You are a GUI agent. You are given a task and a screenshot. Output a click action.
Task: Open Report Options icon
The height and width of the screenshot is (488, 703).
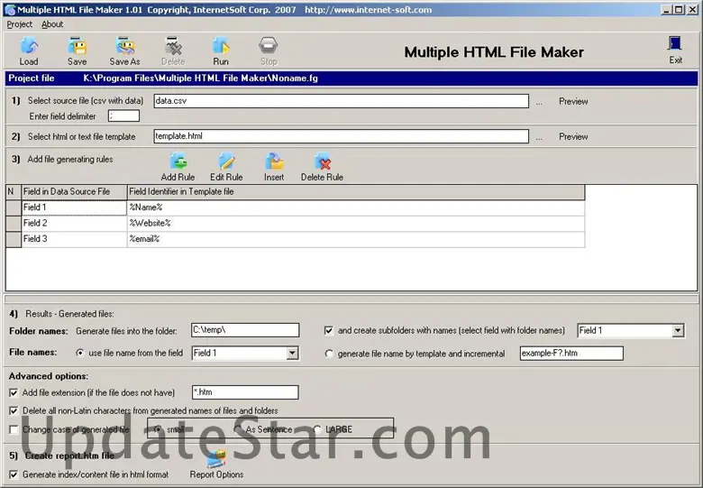point(216,459)
